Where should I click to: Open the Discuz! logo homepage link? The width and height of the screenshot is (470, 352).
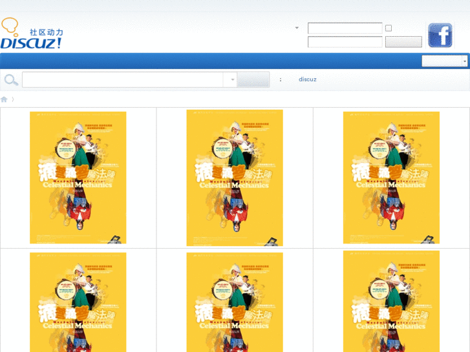coord(32,33)
